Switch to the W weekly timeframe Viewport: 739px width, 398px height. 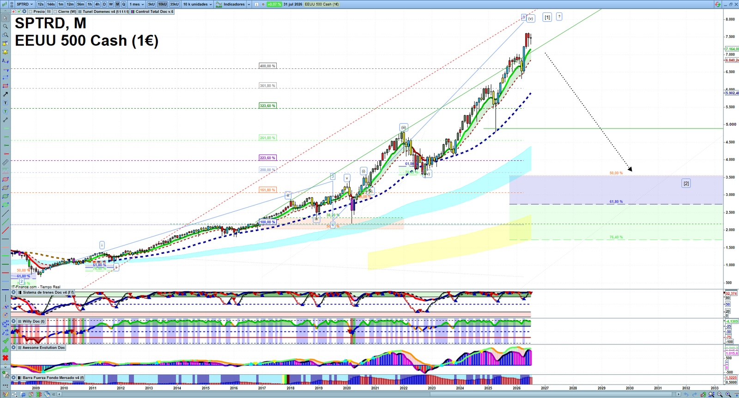click(x=111, y=4)
